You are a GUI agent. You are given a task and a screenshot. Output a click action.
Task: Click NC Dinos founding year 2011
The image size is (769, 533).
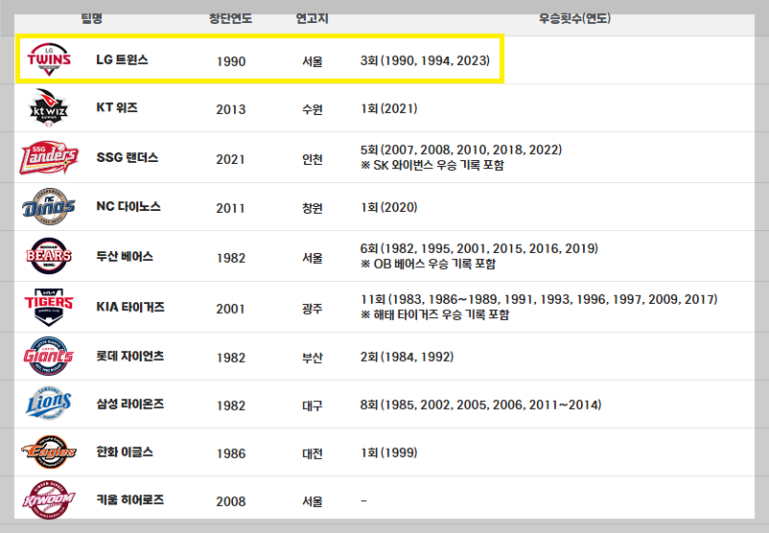coord(230,208)
